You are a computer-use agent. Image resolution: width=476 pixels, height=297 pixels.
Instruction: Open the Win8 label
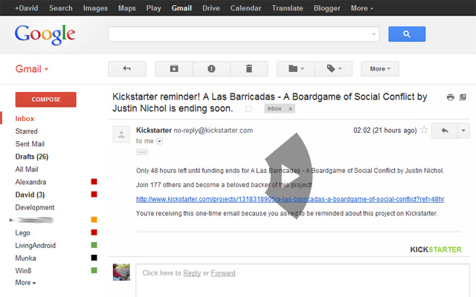click(x=23, y=270)
